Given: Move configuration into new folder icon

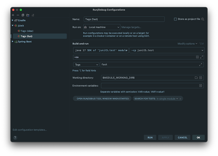Looking at the screenshot, I should click(x=28, y=15).
